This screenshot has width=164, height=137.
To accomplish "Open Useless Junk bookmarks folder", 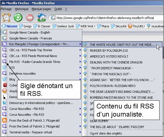I will [63, 26].
